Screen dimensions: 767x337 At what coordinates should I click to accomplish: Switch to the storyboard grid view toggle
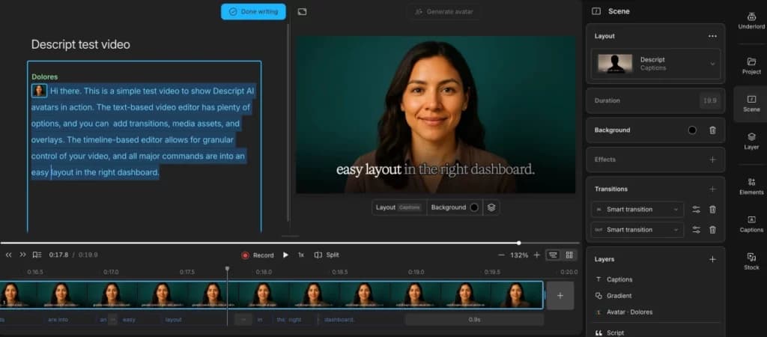pyautogui.click(x=569, y=255)
